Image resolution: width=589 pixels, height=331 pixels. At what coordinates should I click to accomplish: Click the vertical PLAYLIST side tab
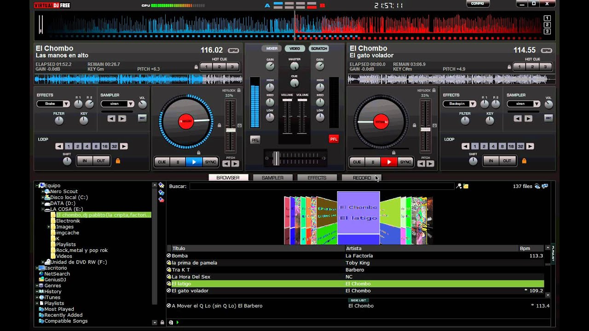pos(553,254)
